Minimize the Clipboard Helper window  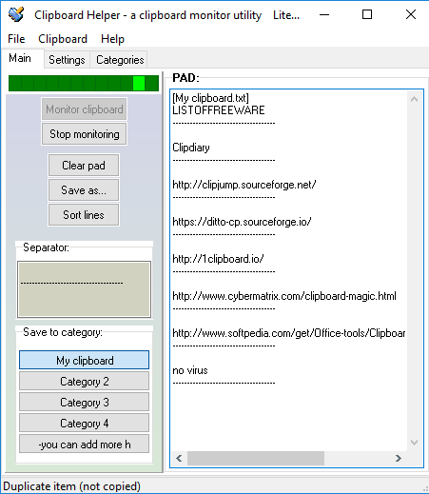[324, 14]
